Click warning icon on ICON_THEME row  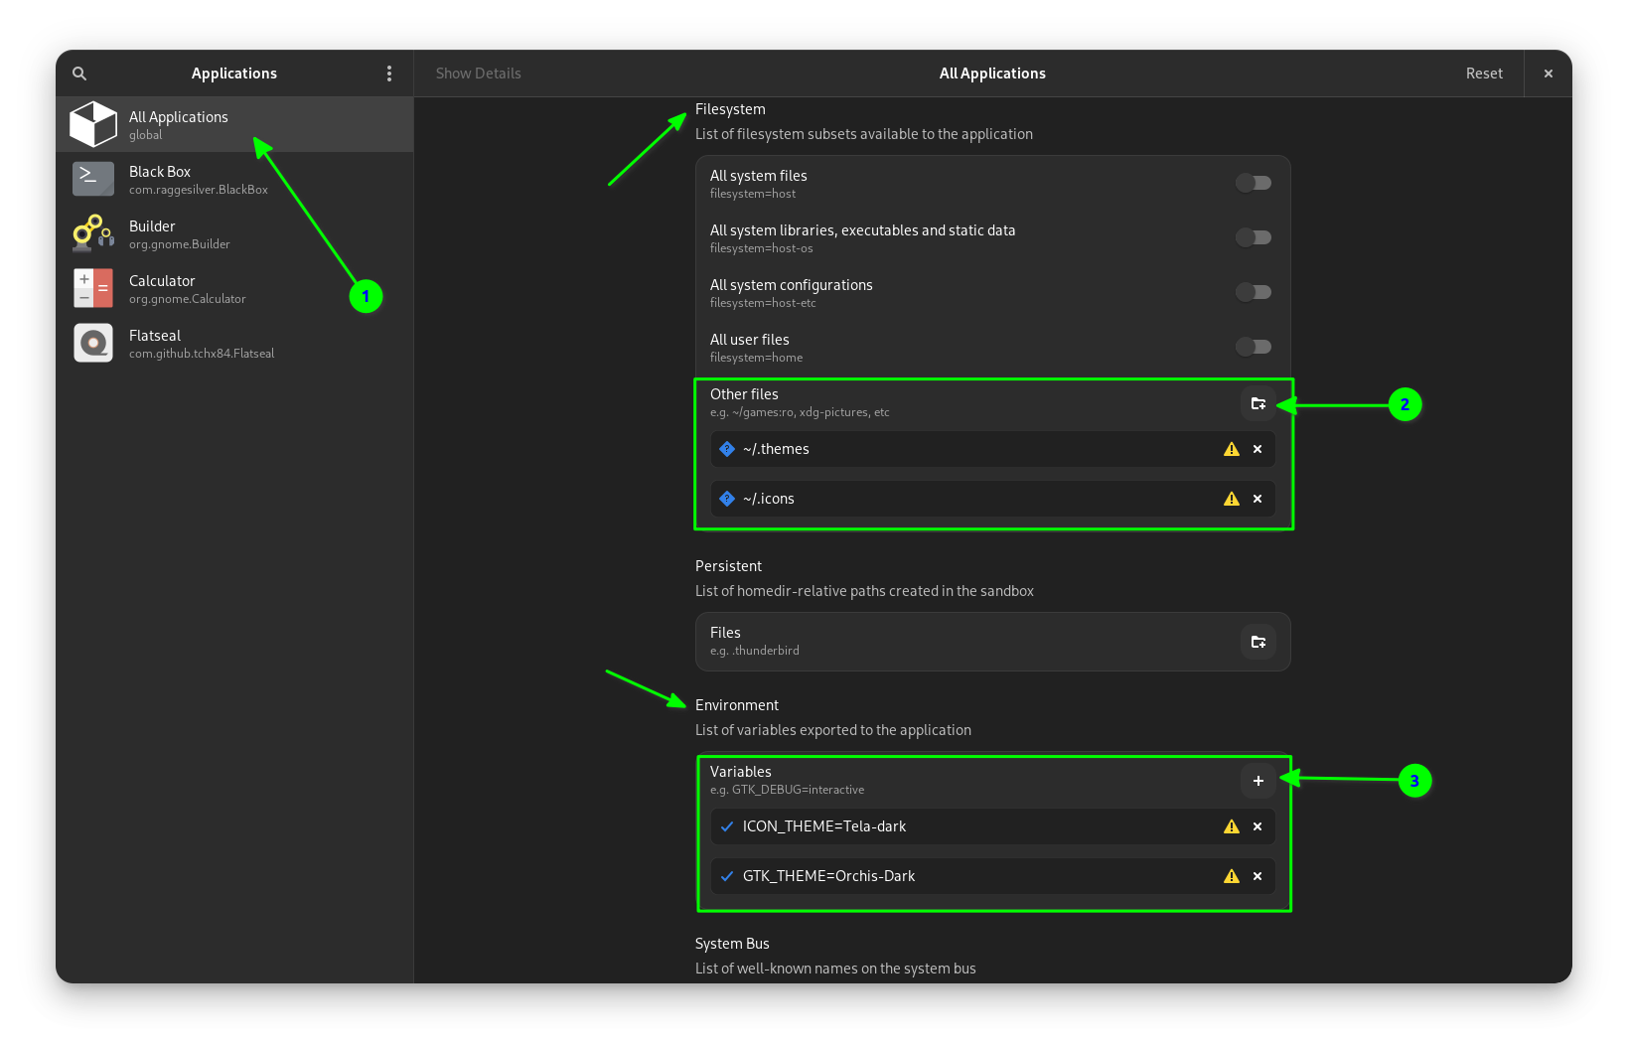click(1232, 826)
